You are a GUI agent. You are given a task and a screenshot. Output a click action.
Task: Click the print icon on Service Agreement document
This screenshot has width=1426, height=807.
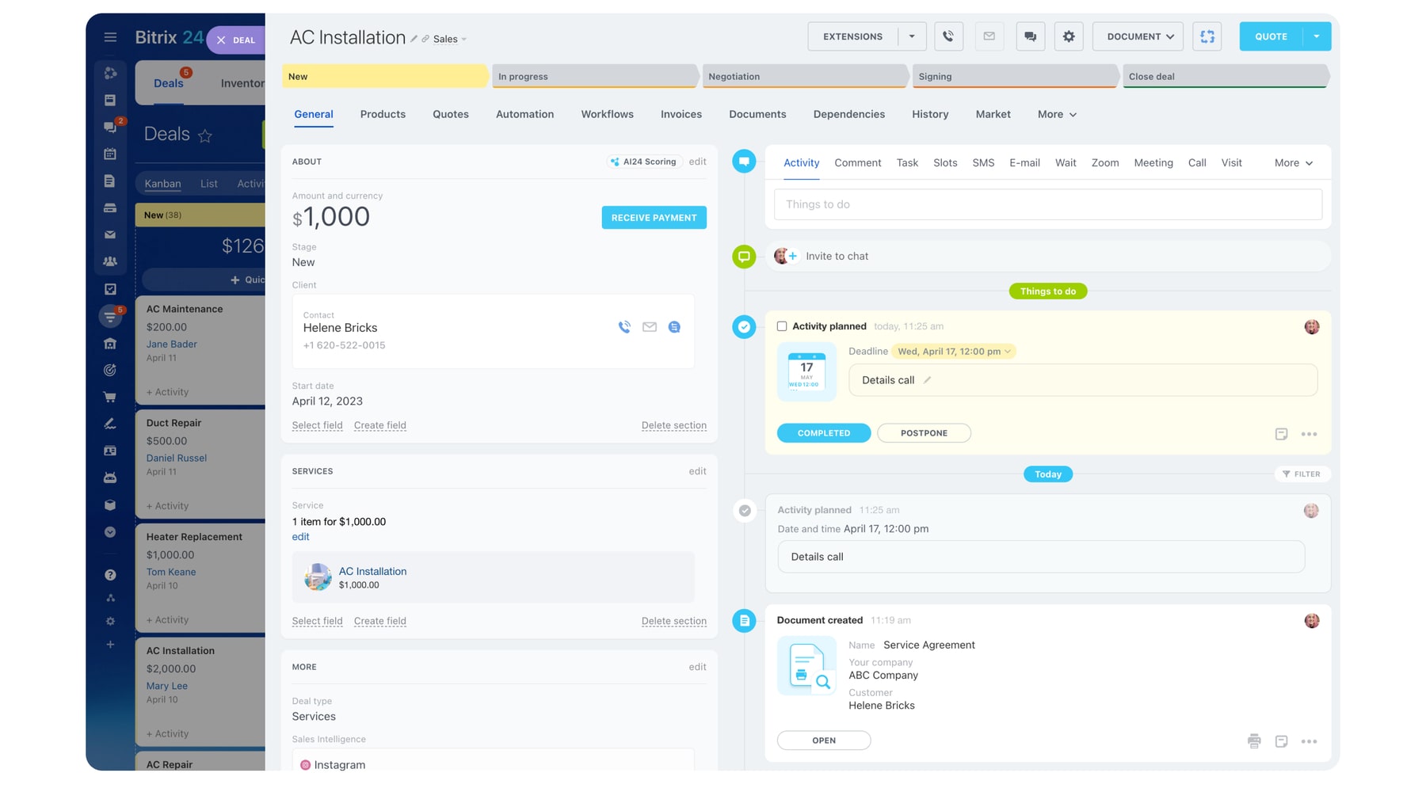point(1253,741)
